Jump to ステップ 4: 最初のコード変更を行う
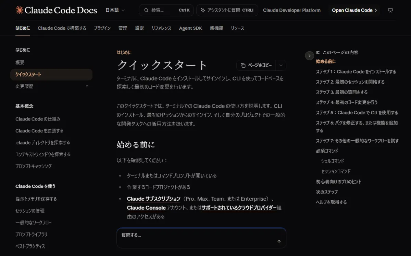 coord(347,102)
